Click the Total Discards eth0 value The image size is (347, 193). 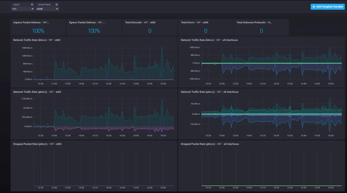coord(149,31)
